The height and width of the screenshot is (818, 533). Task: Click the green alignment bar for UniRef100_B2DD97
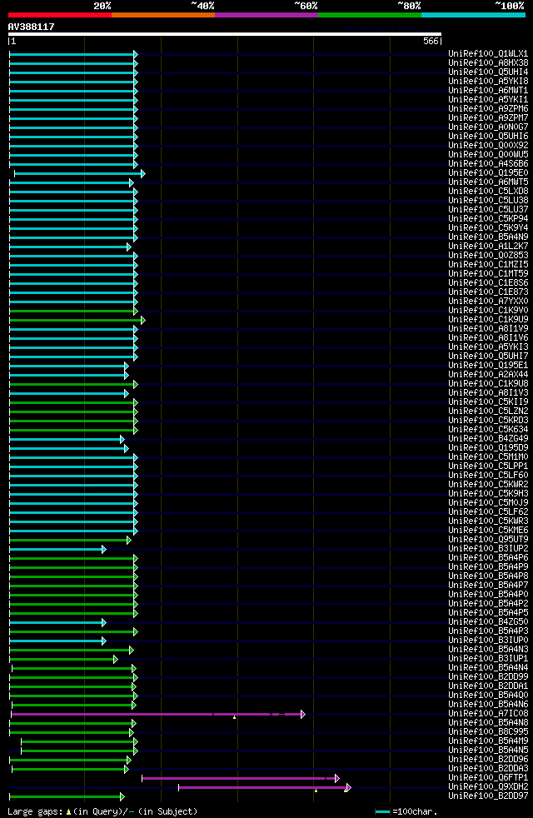coord(67,796)
